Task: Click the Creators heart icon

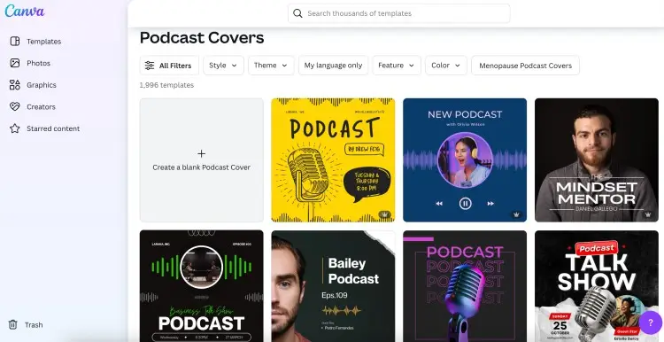Action: click(15, 107)
